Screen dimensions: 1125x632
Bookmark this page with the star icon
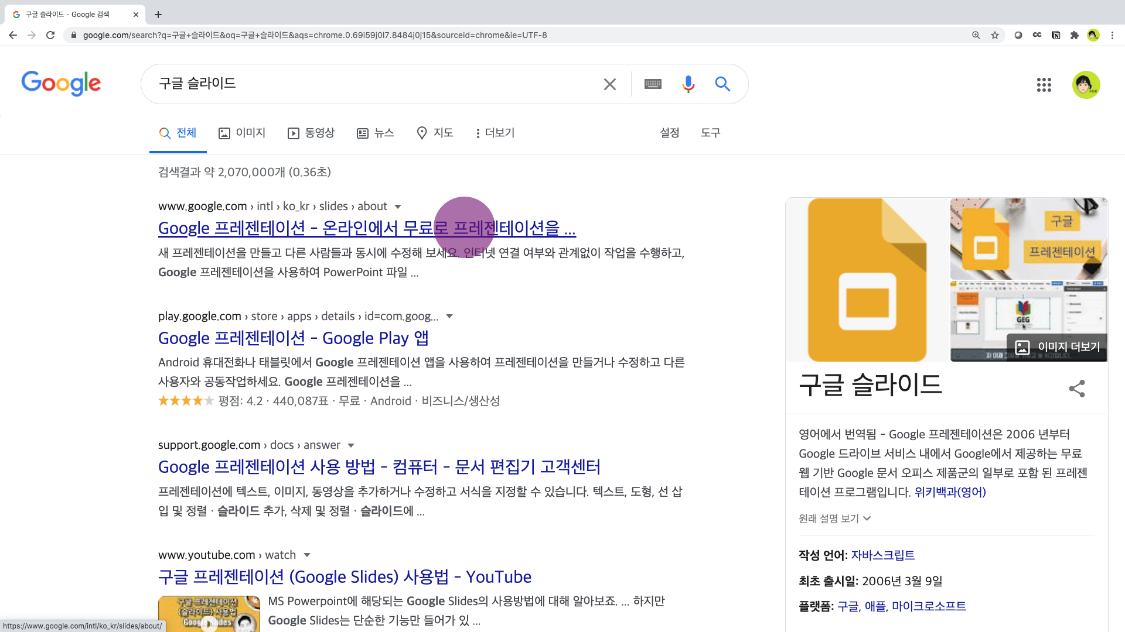995,35
